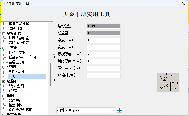The width and height of the screenshot is (189, 116).
Task: Click the 翼缘厚度t2(mm) label
Action: (x=70, y=61)
